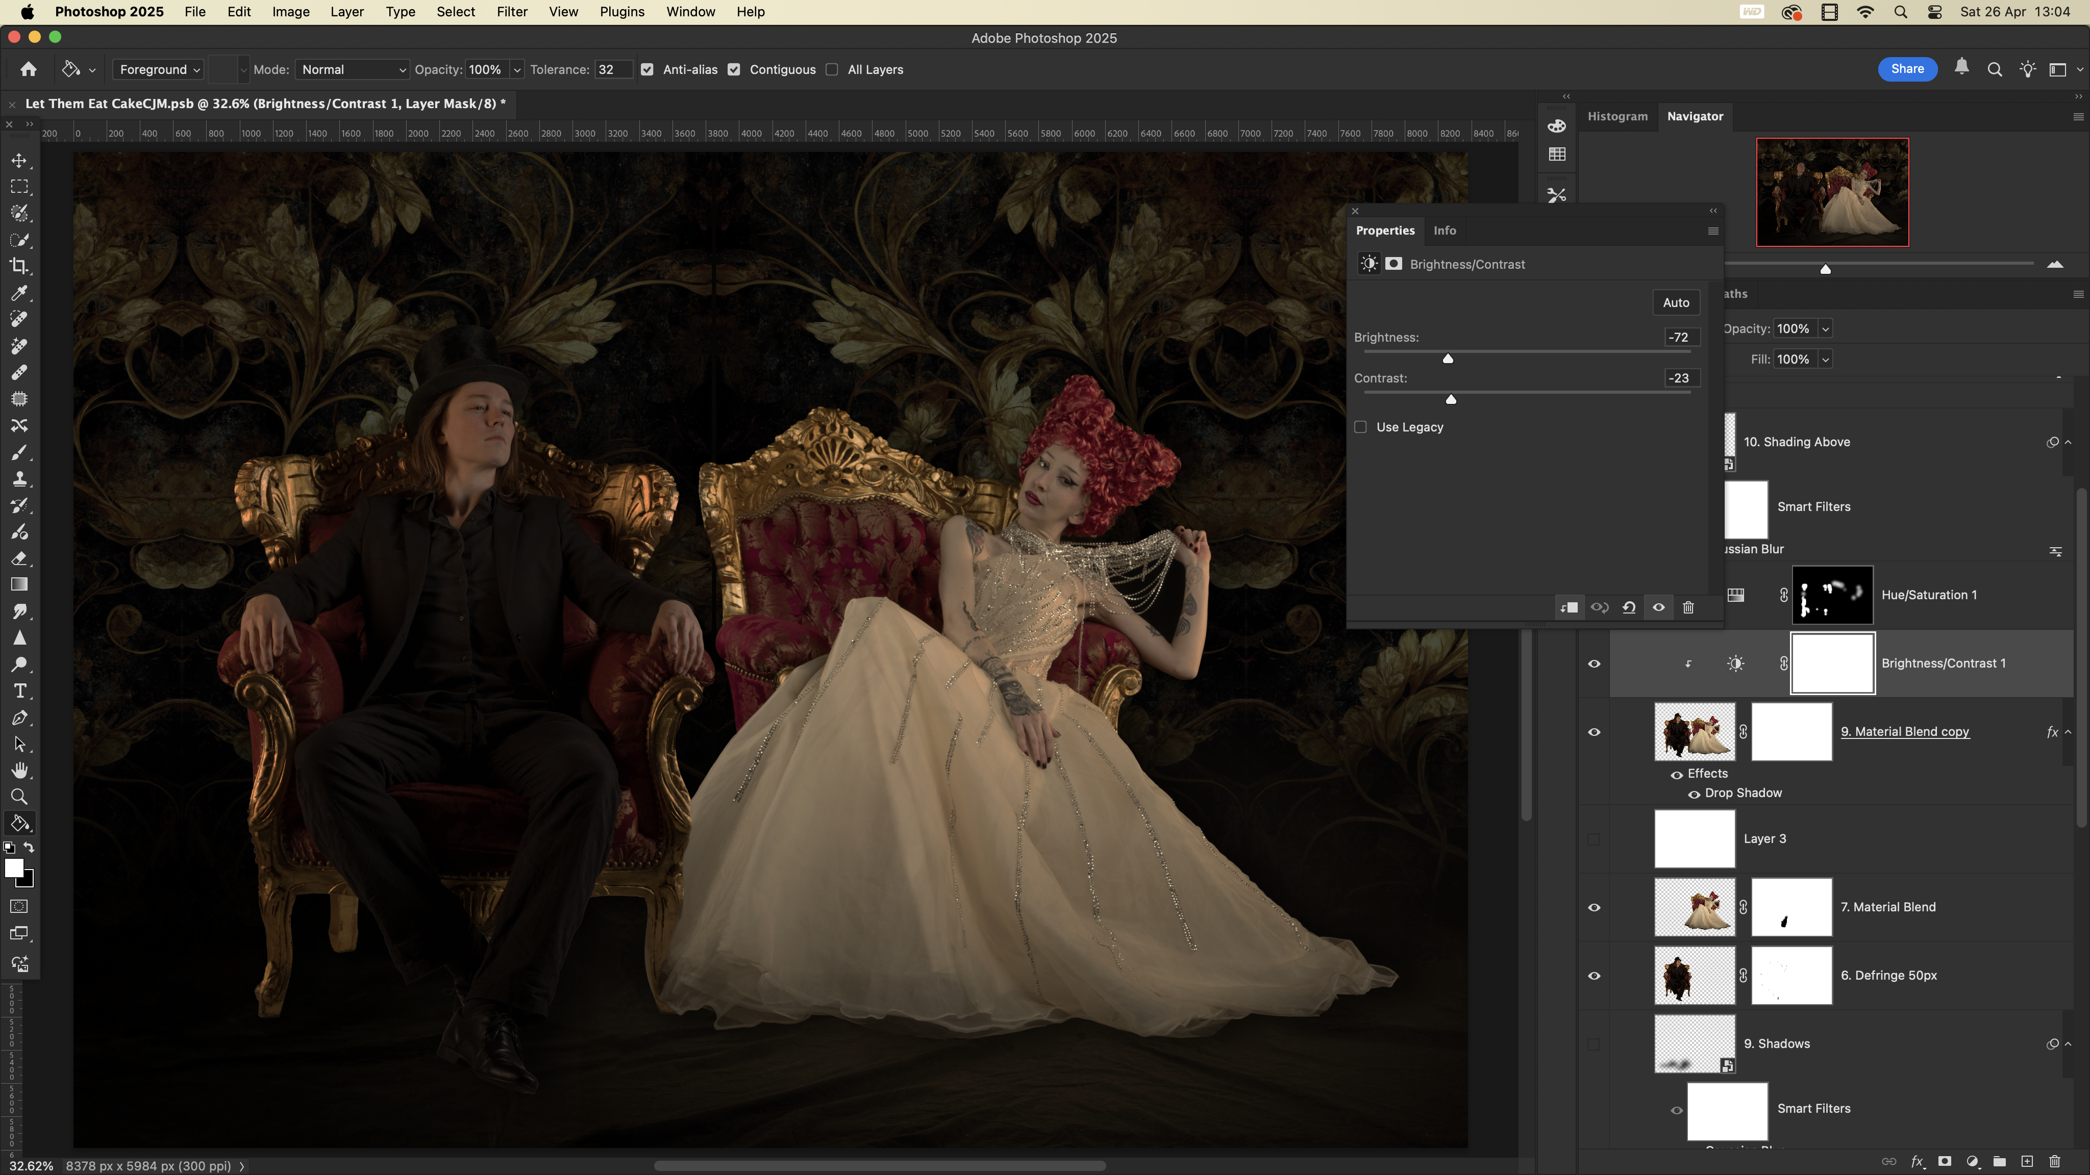Click the Auto button in Brightness/Contrast
Screen dimensions: 2090x1175
pos(1675,302)
